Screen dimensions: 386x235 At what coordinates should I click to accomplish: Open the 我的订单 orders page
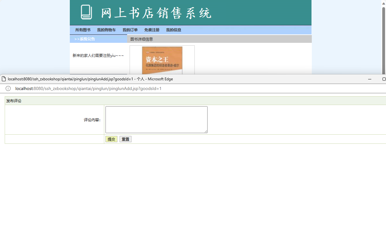(130, 30)
